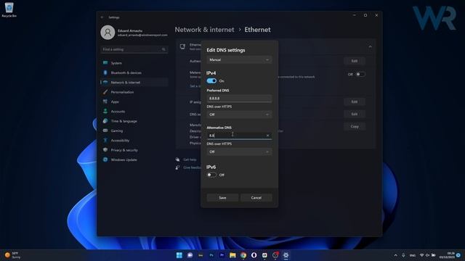Click the Settings gear in taskbar

pos(286,255)
